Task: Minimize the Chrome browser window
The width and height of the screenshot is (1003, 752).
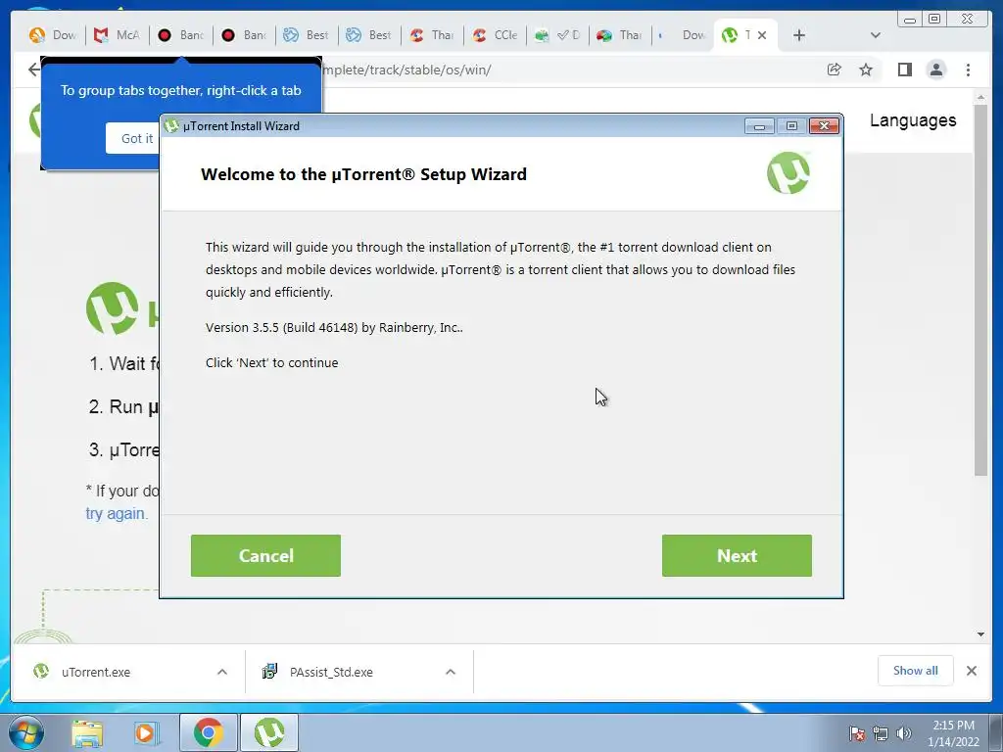Action: [910, 19]
